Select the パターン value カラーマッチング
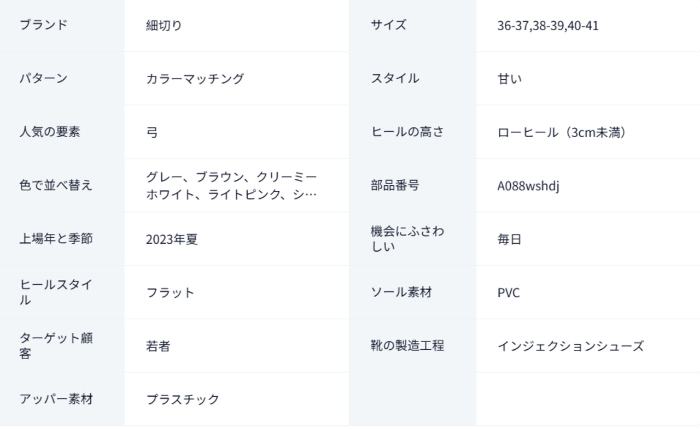The height and width of the screenshot is (429, 700). [195, 78]
